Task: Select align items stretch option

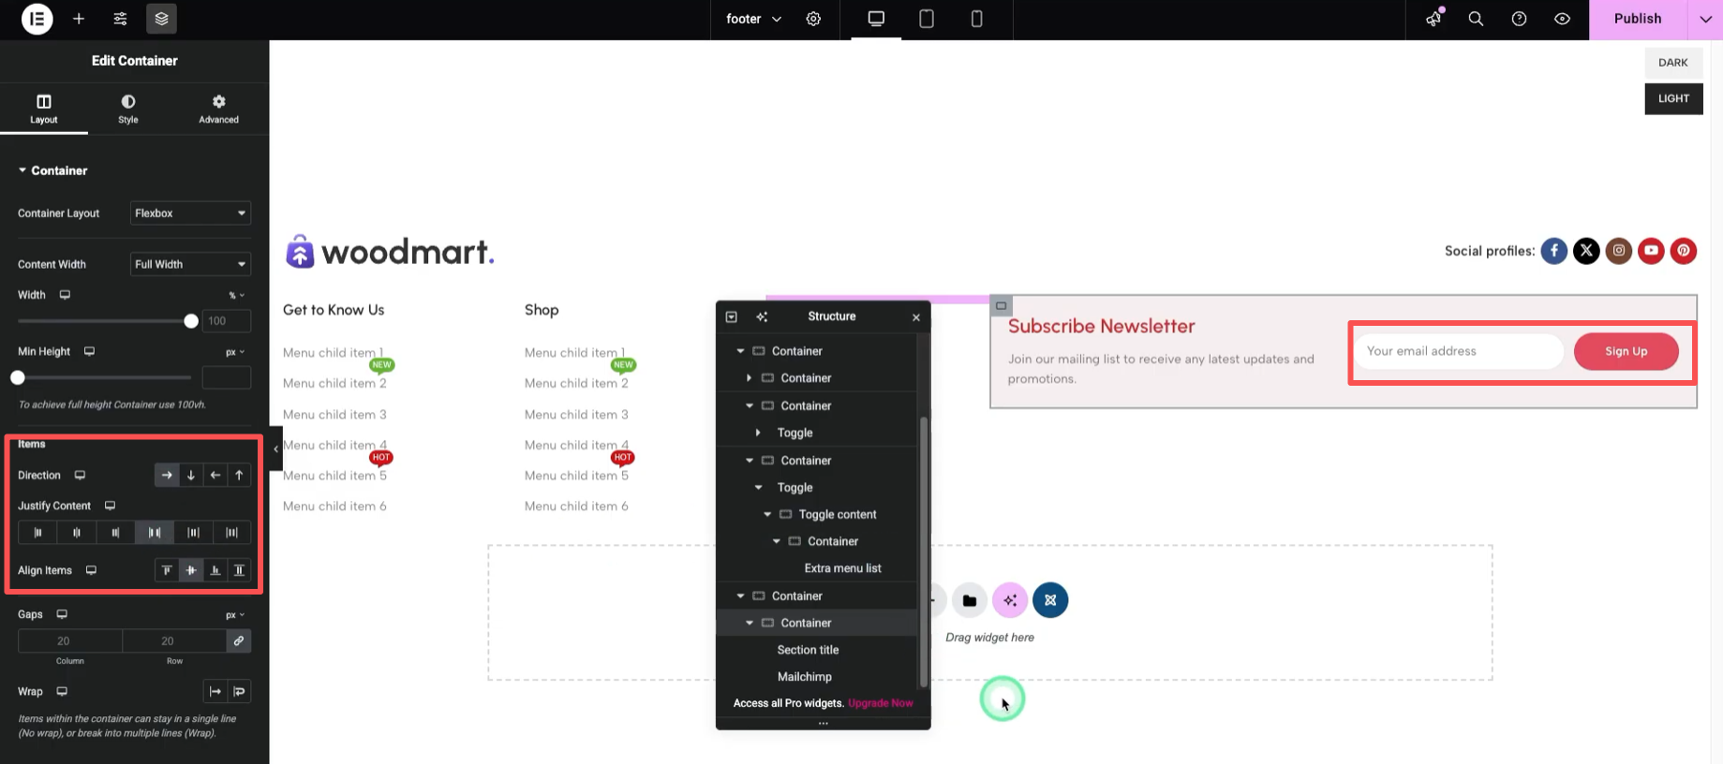Action: point(239,570)
